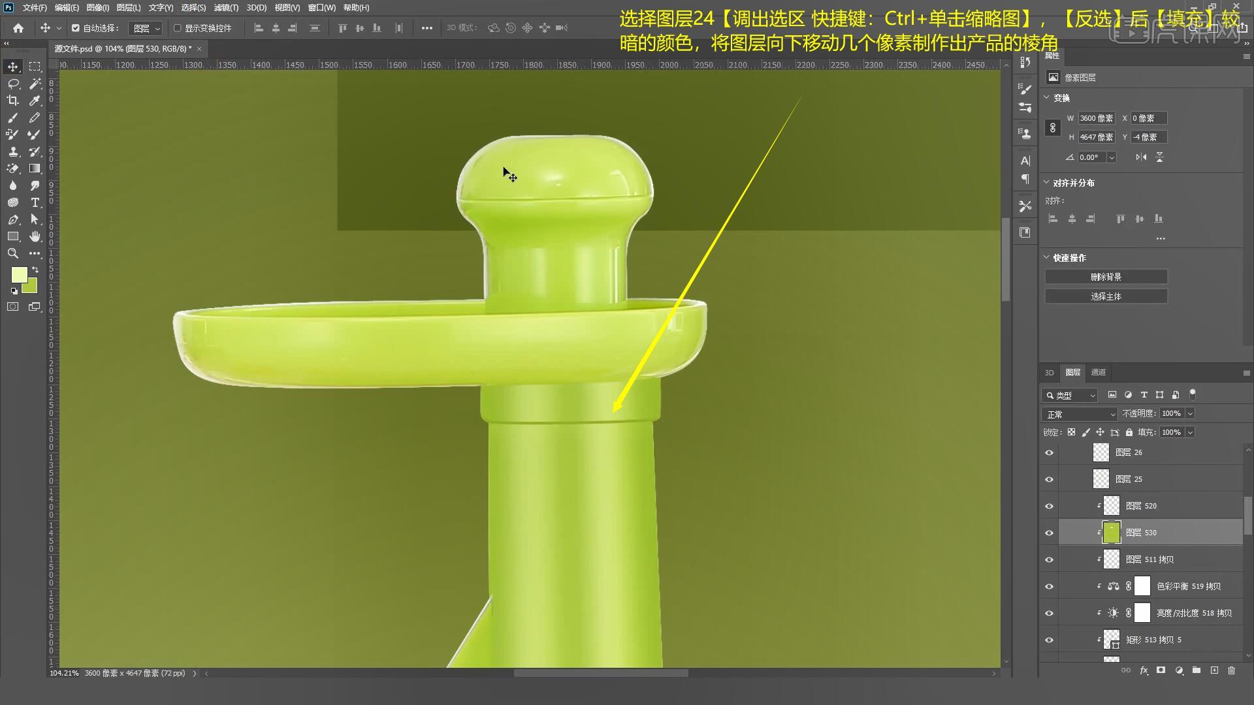1254x705 pixels.
Task: Click the 删除背景 button
Action: (x=1106, y=277)
